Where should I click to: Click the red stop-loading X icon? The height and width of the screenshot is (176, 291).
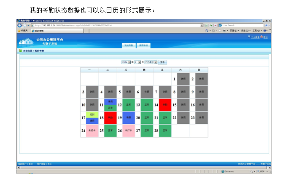[216, 25]
